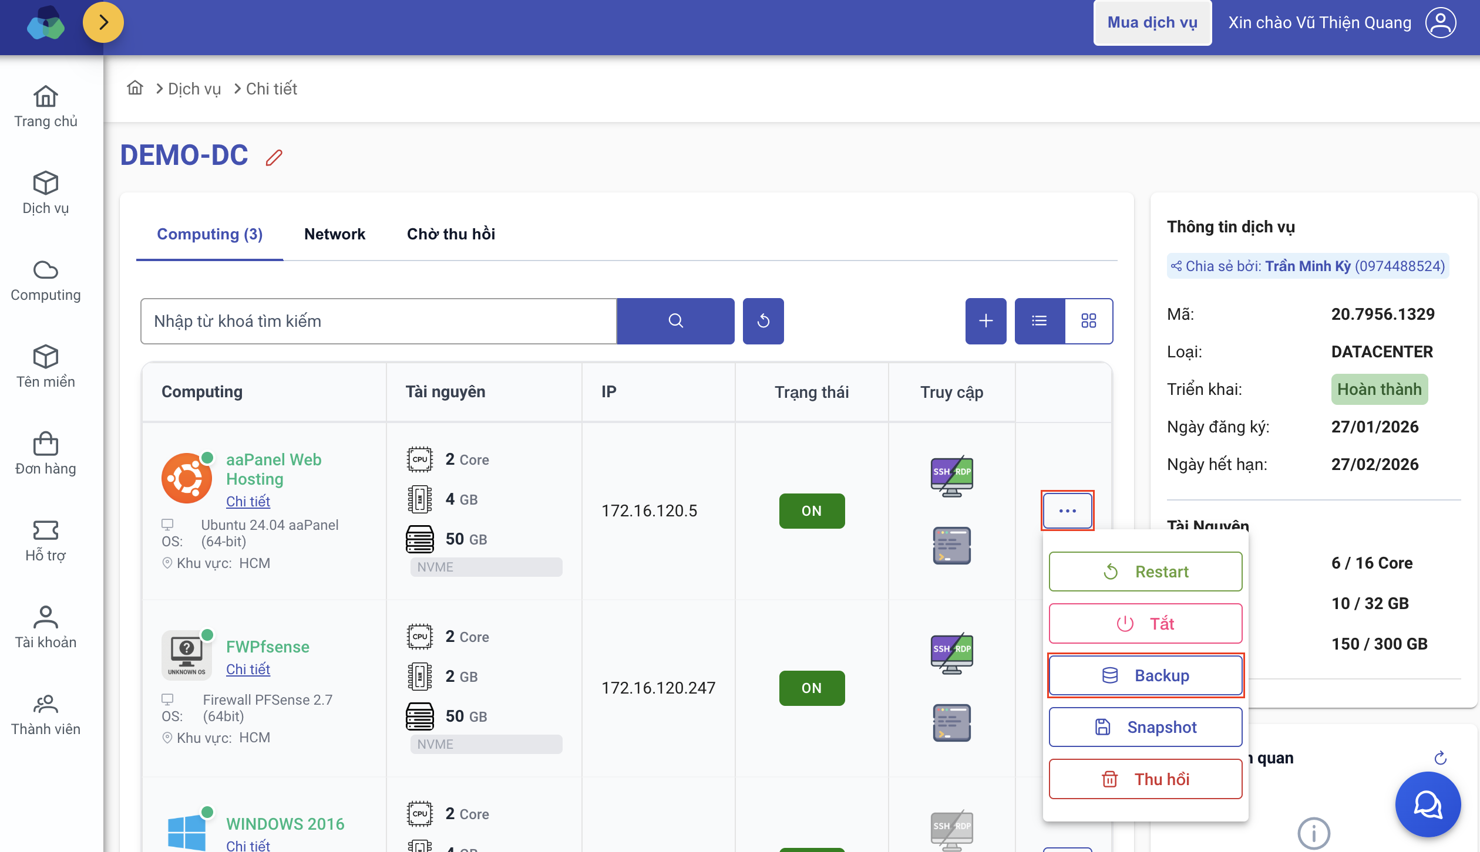Click the home breadcrumb icon
This screenshot has height=852, width=1480.
point(135,88)
